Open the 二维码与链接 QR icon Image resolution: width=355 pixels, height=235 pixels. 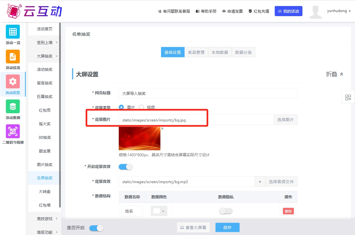click(13, 131)
